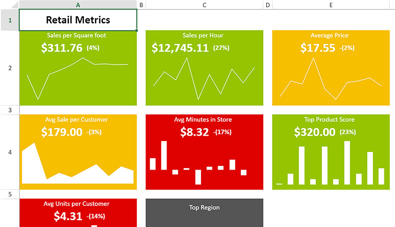This screenshot has width=395, height=227.
Task: Select the narrow column D header
Action: coord(268,5)
